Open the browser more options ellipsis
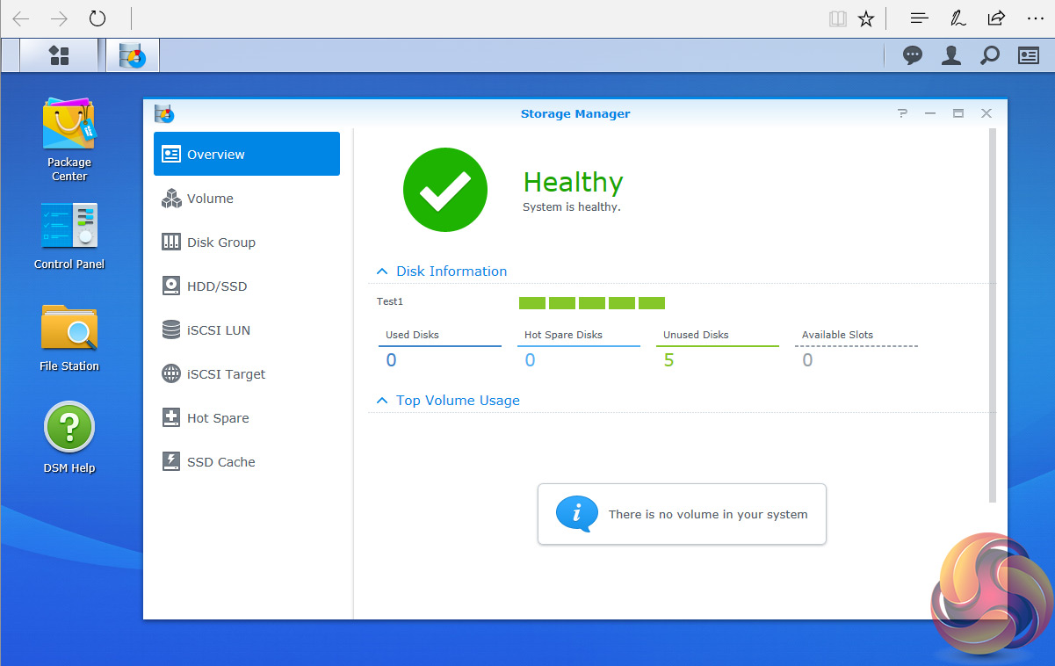This screenshot has width=1055, height=666. coord(1035,18)
